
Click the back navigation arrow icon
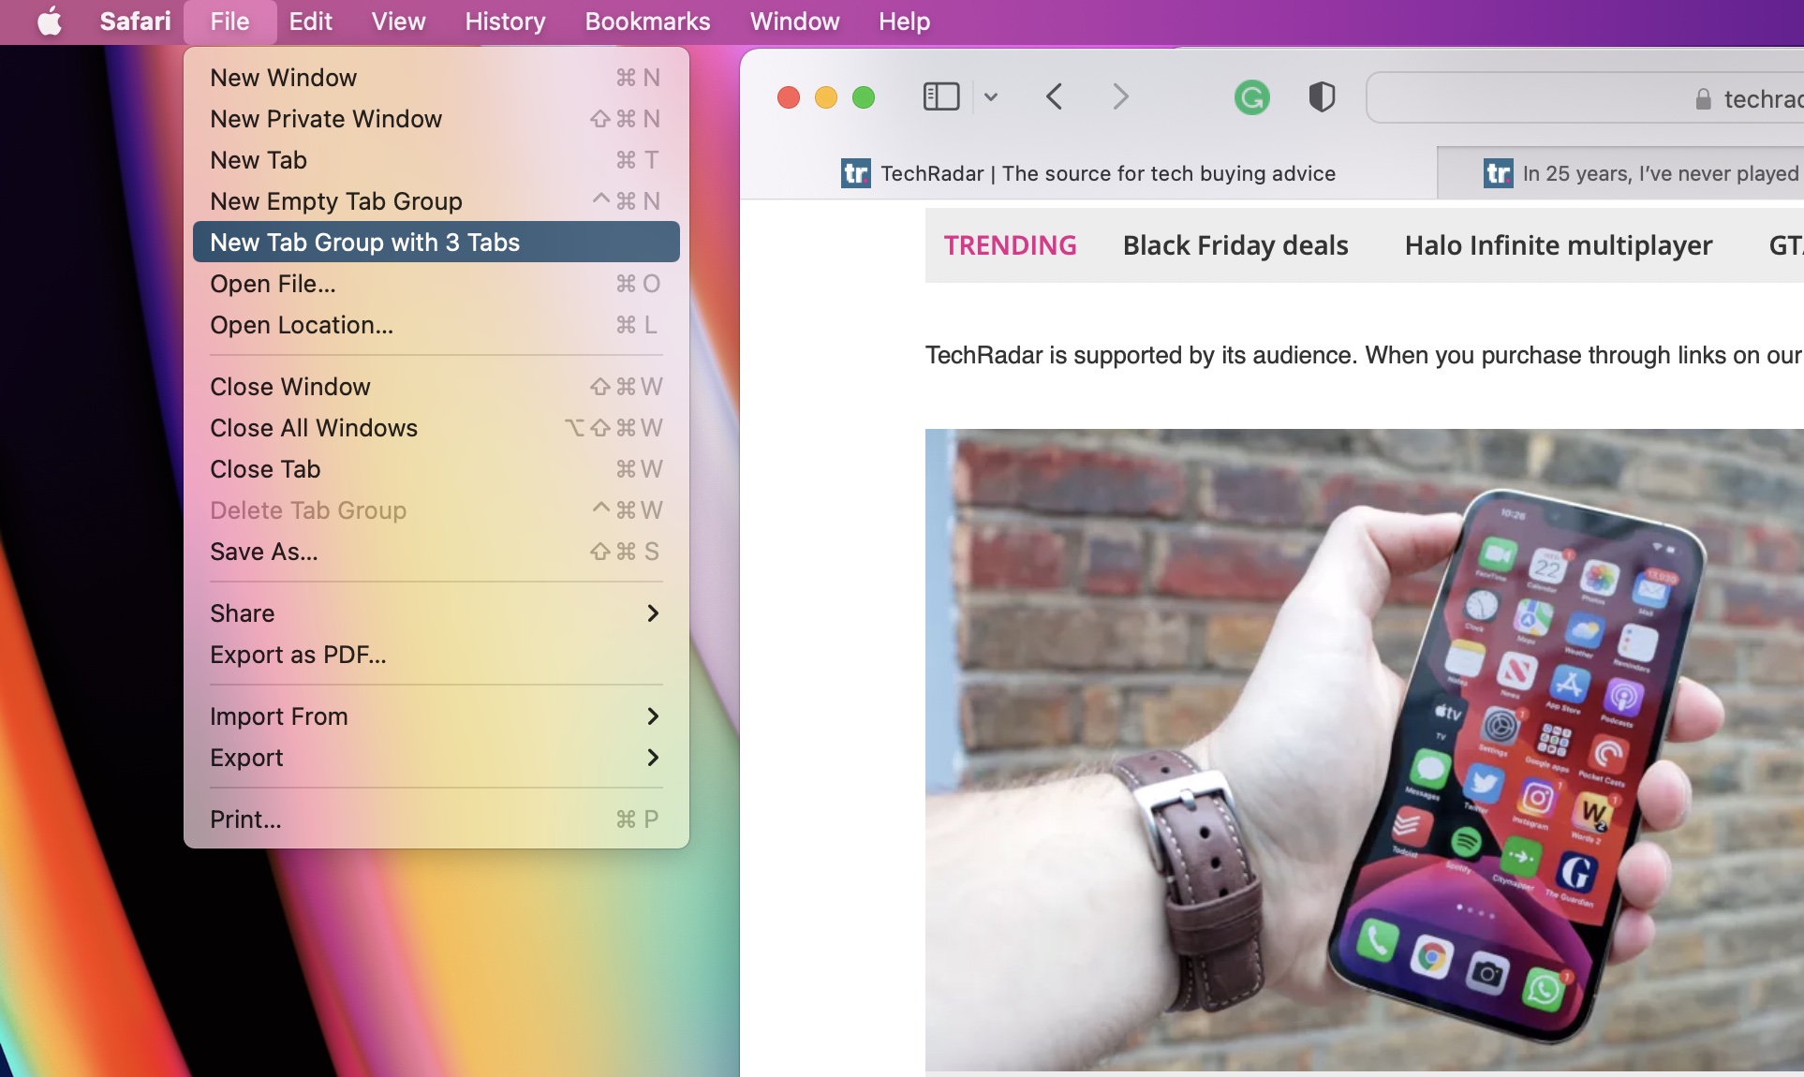click(x=1050, y=95)
